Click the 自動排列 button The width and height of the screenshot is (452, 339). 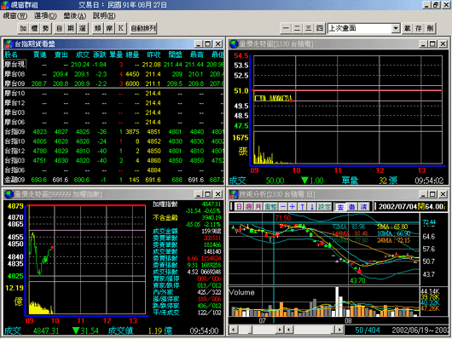click(143, 28)
